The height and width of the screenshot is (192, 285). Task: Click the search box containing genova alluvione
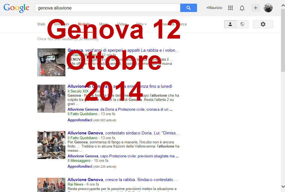[108, 8]
